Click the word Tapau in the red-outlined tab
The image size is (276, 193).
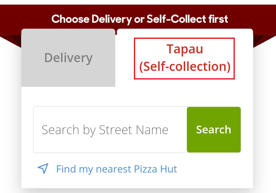[x=185, y=49]
